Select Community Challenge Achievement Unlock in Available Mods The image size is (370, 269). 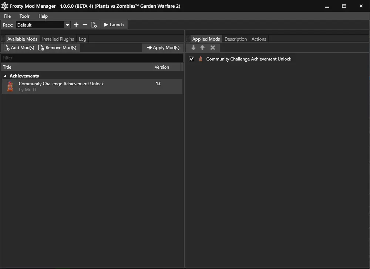(x=92, y=86)
